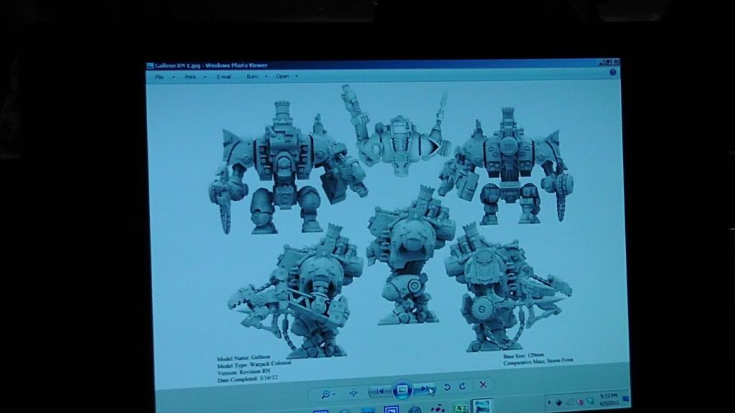Viewport: 735px width, 413px height.
Task: Expand the Print dropdown arrow
Action: point(205,77)
